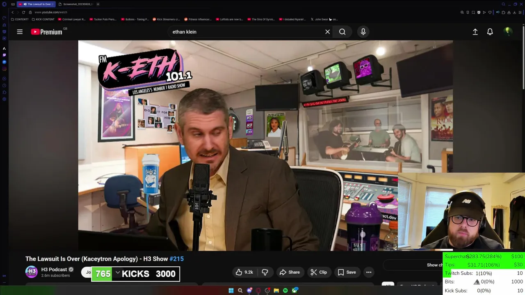Click the site security padlock icon

(x=30, y=12)
